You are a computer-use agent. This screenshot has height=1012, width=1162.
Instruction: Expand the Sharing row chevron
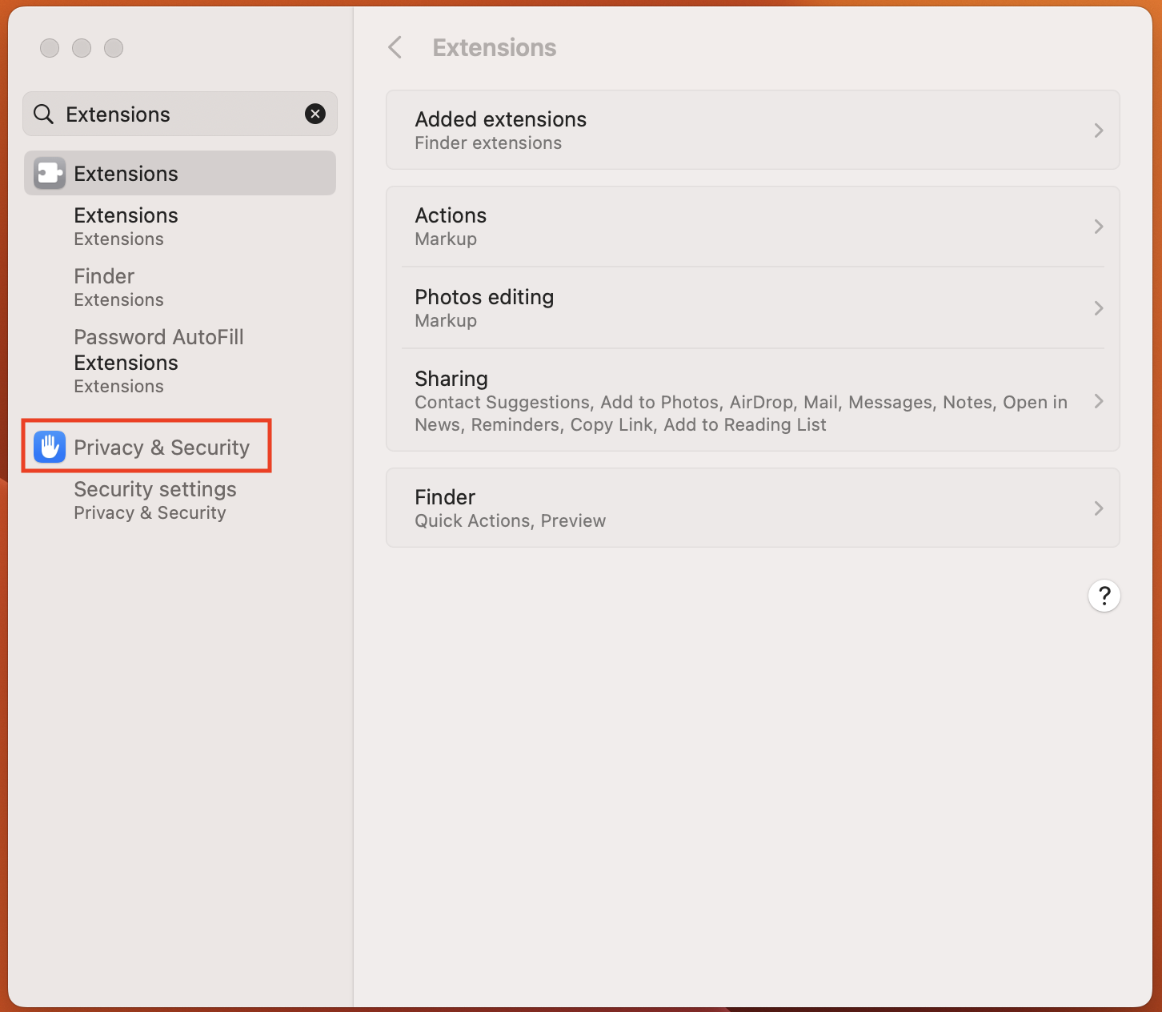[1099, 401]
